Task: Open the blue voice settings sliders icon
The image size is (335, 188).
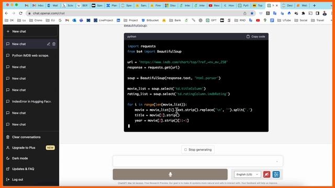Action: coord(276,174)
